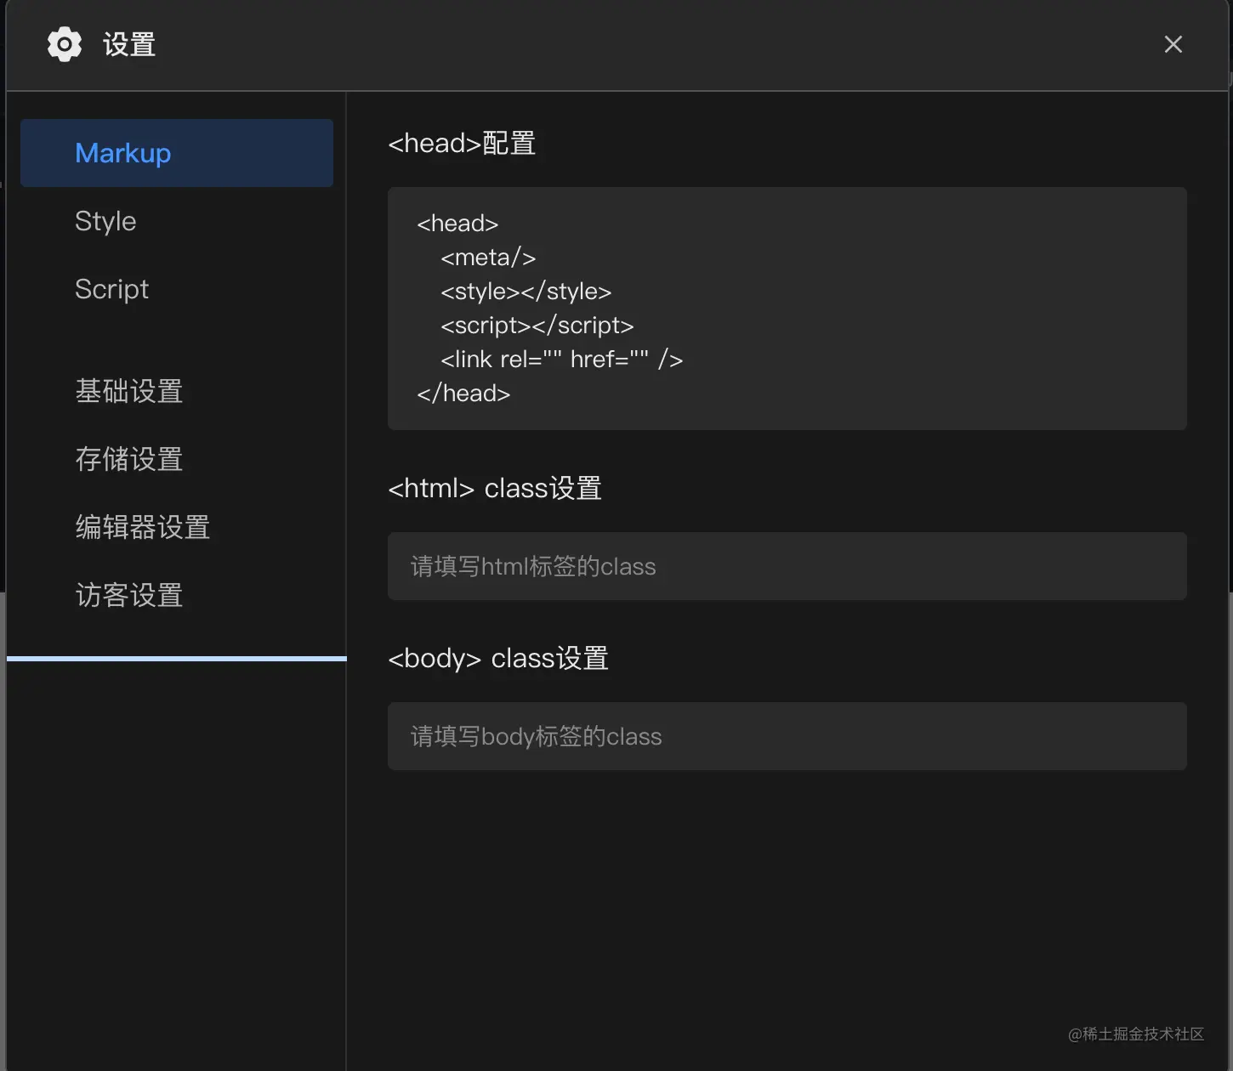Click the <link rel="" href="" /> line

pyautogui.click(x=562, y=360)
